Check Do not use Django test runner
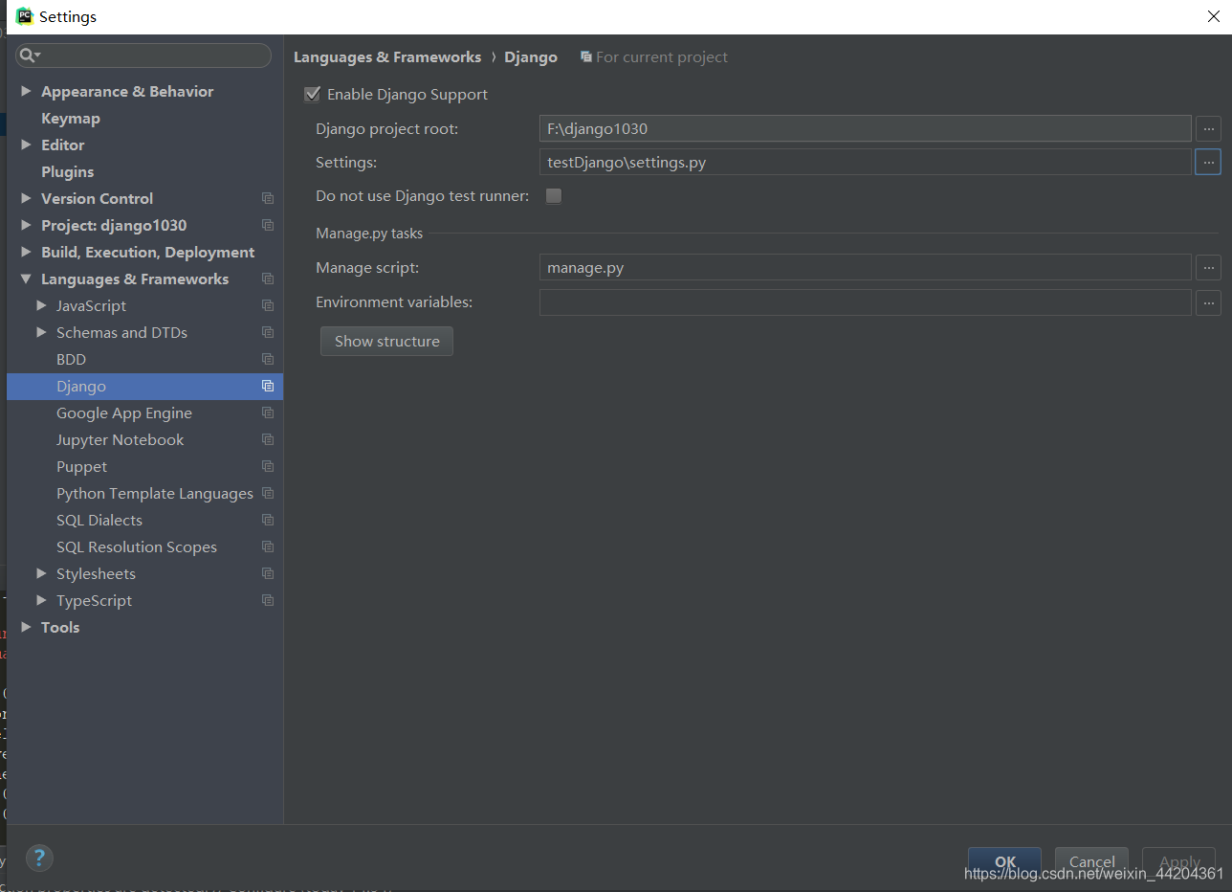1232x892 pixels. [553, 196]
